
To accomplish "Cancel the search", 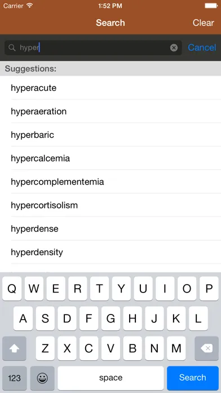I will coord(202,47).
